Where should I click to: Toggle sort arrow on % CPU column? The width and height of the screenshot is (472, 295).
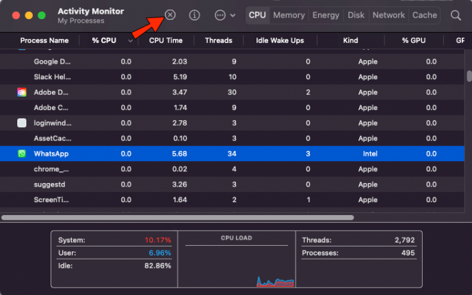[x=131, y=41]
